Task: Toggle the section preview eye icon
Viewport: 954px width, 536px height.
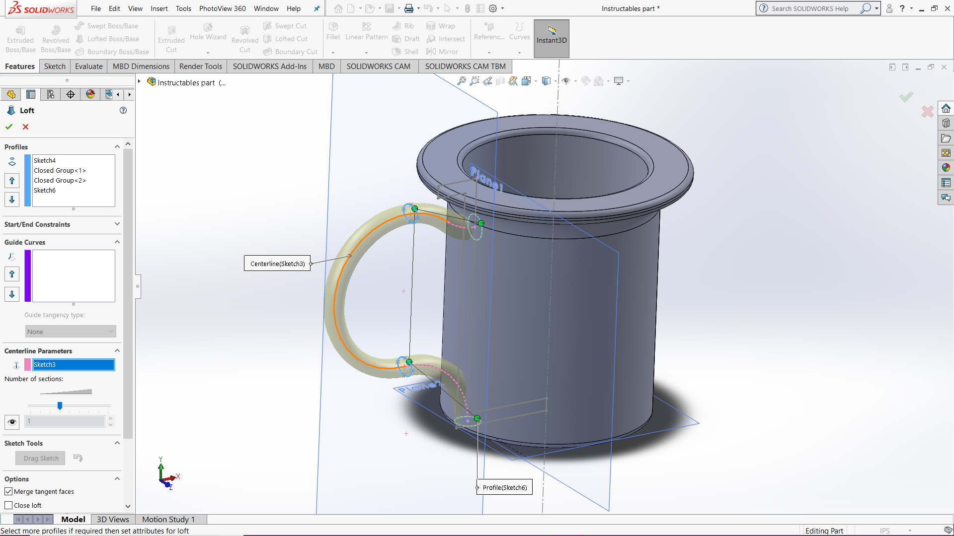Action: pyautogui.click(x=11, y=422)
